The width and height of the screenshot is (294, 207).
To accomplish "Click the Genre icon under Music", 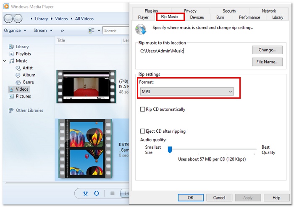I will click(x=18, y=82).
